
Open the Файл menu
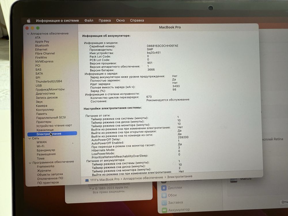coord(89,20)
